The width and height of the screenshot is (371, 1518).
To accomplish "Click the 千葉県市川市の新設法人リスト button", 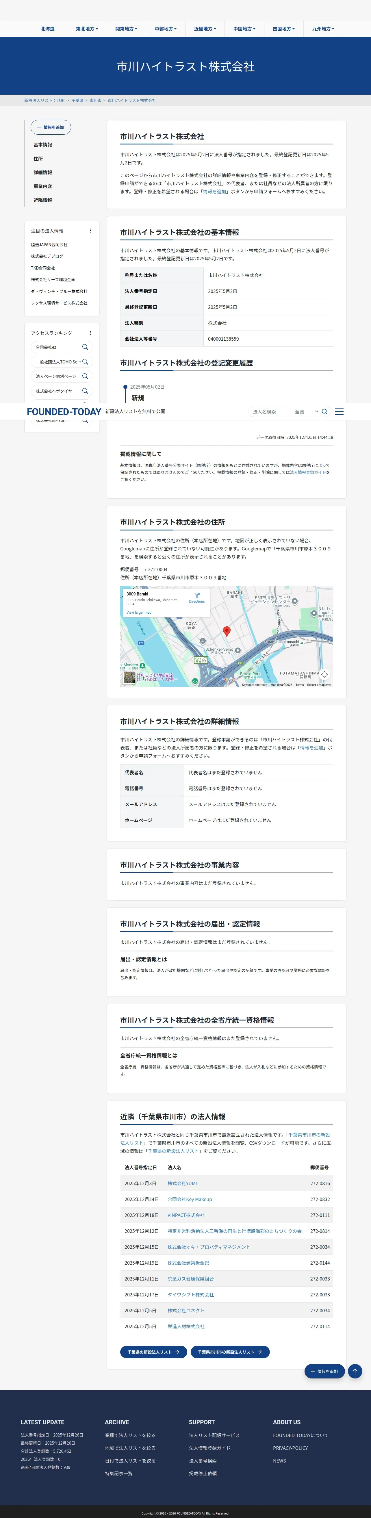I will (x=230, y=1352).
